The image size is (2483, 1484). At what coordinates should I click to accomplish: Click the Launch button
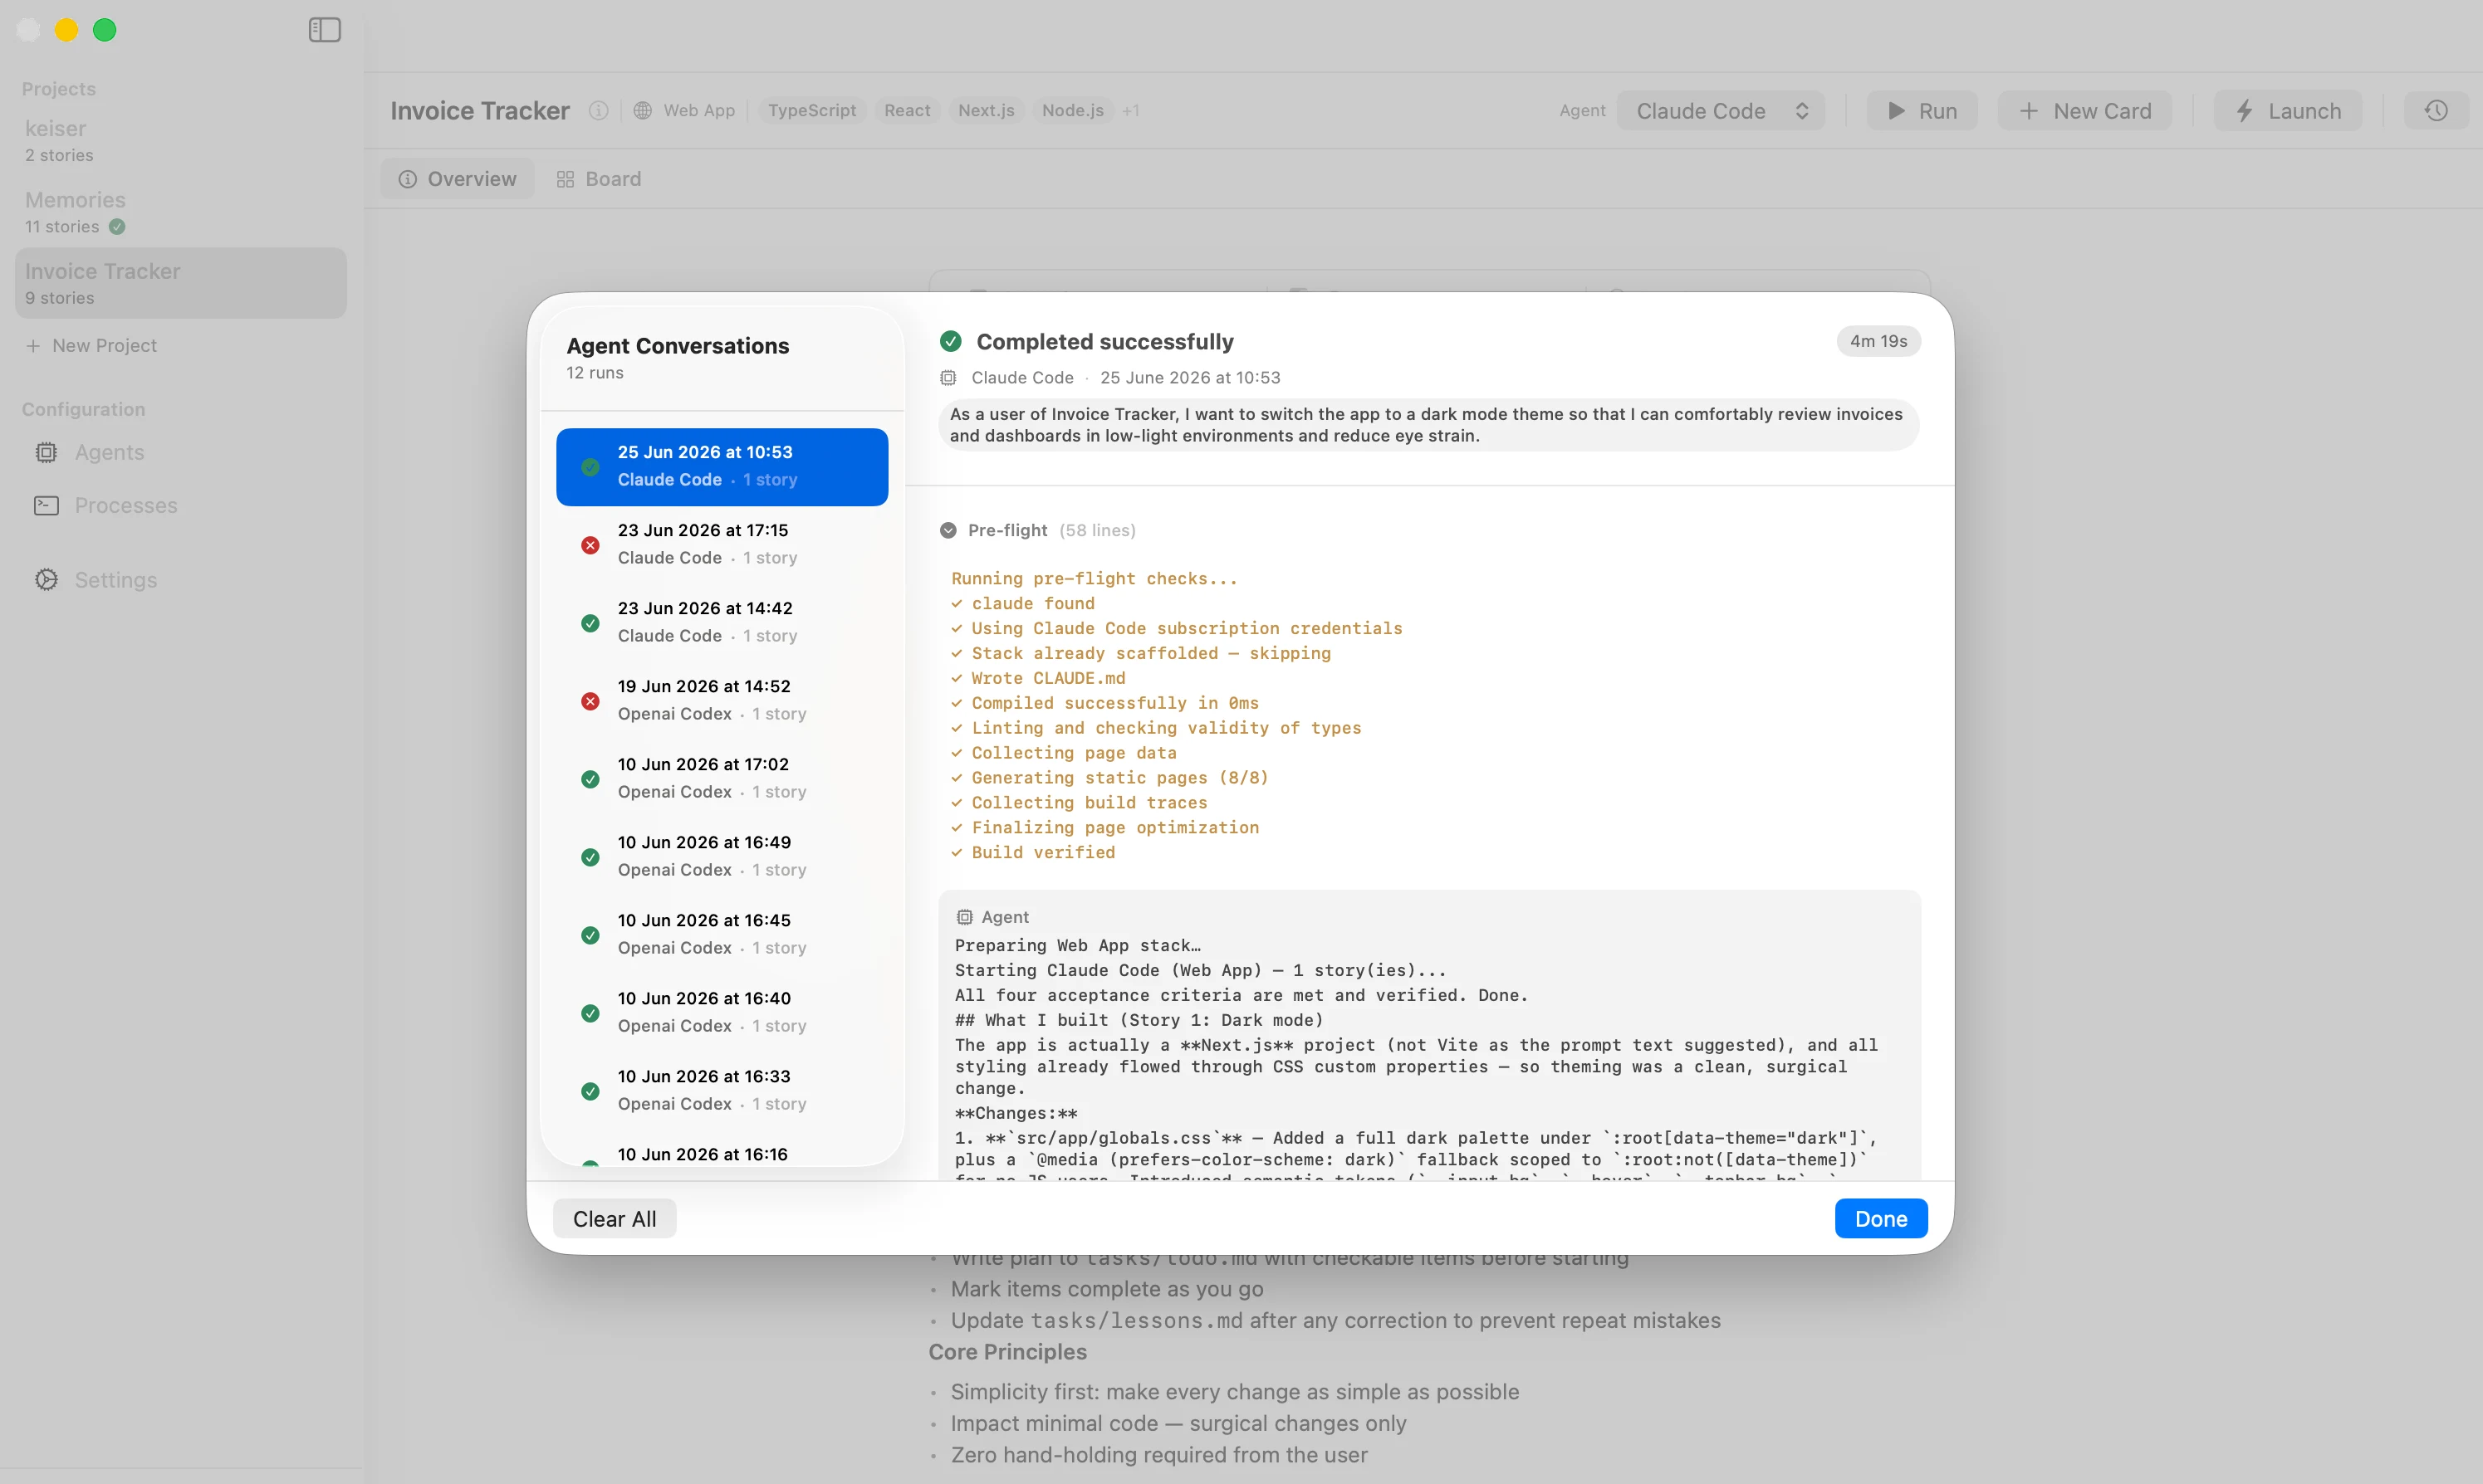pyautogui.click(x=2288, y=111)
